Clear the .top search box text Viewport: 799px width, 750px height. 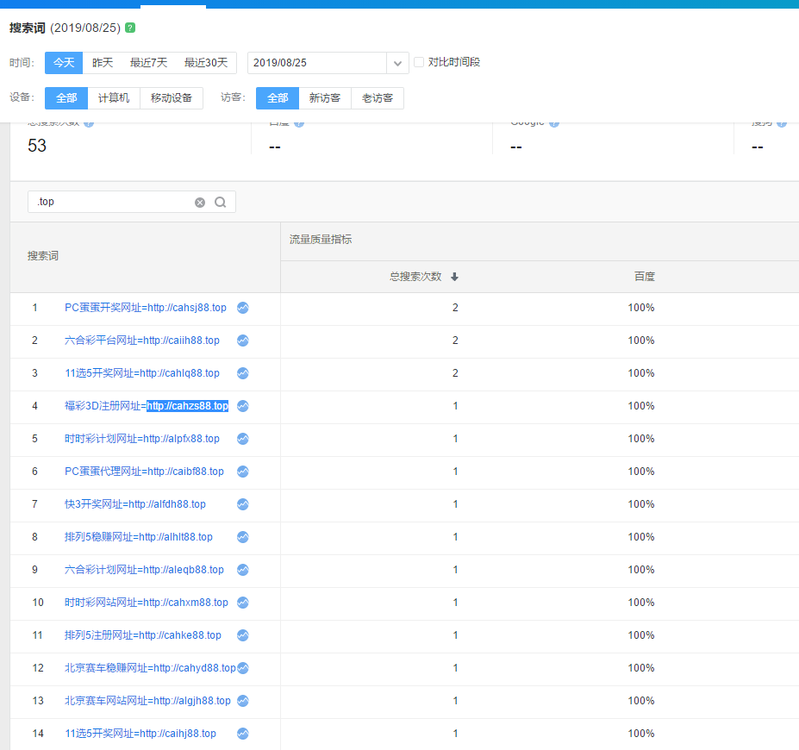click(200, 203)
